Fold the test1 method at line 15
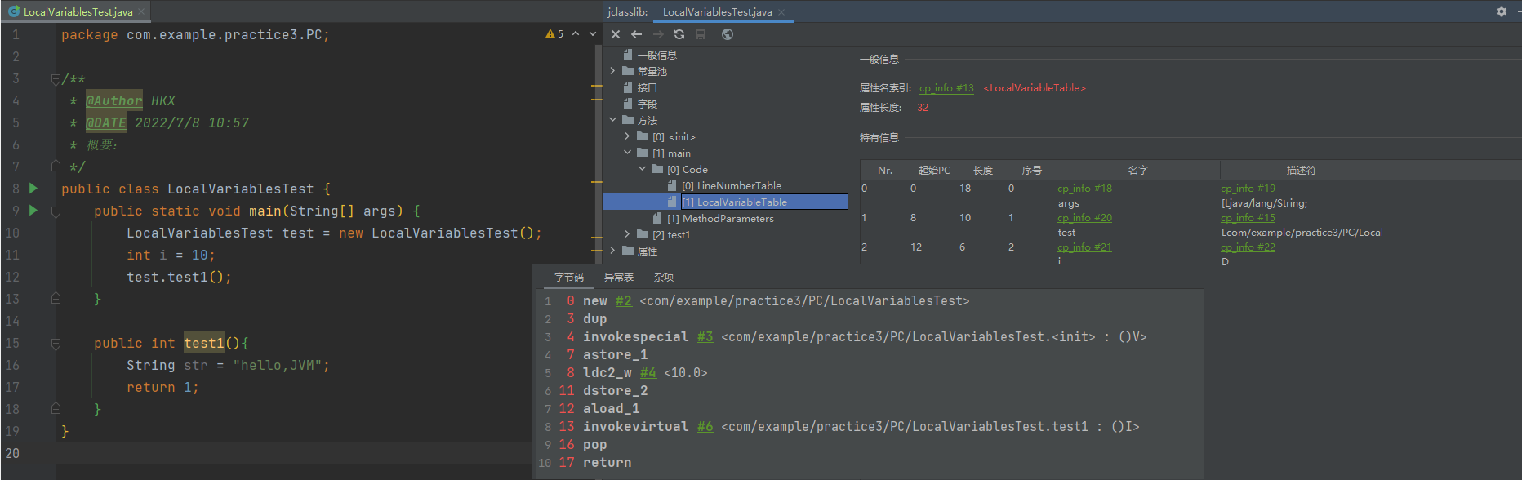 coord(56,344)
